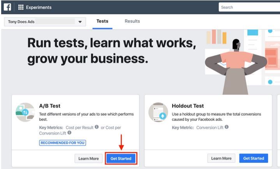Click the Experiments title text
This screenshot has height=169, width=280.
(x=39, y=7)
